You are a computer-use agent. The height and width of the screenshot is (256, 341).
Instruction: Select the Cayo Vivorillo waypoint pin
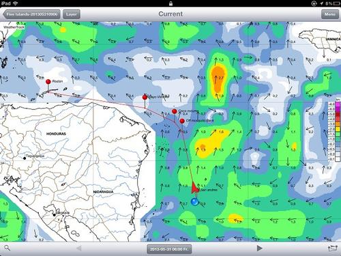tap(145, 98)
